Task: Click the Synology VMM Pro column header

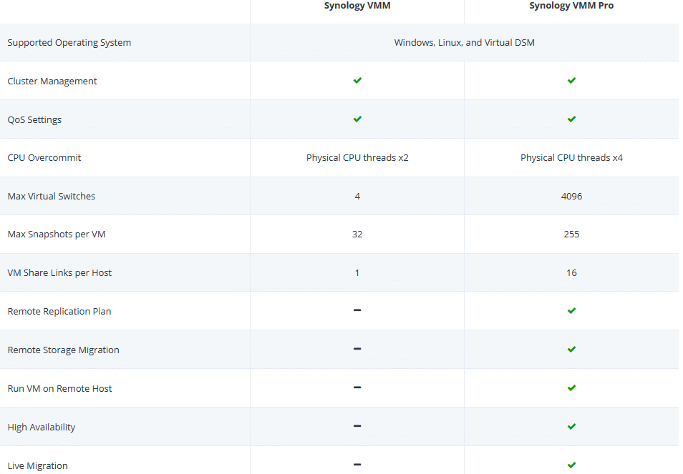Action: click(x=571, y=6)
